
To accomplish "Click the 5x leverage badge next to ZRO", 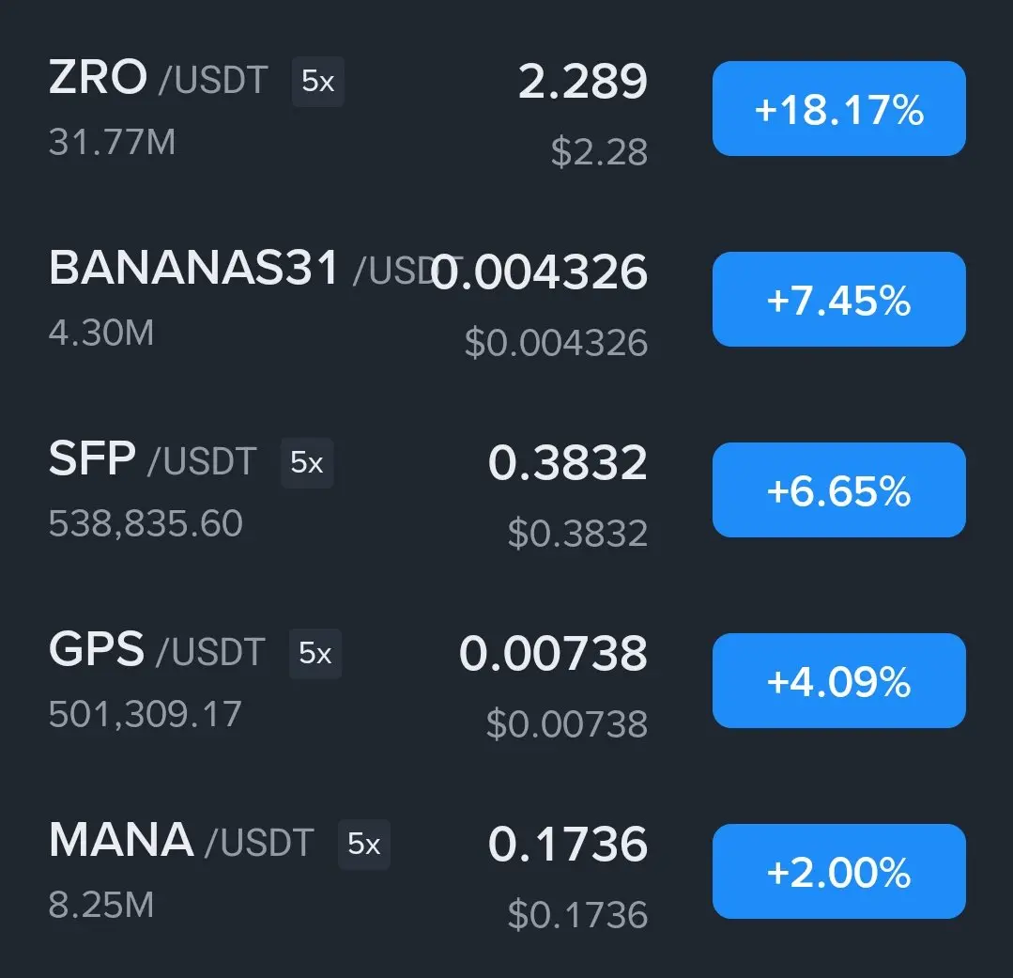I will tap(317, 82).
